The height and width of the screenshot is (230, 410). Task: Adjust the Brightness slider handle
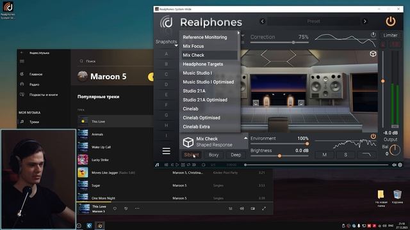[279, 156]
